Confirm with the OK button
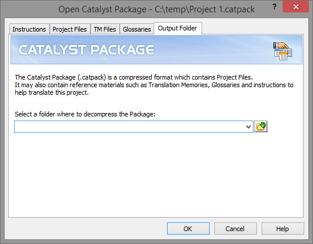This screenshot has width=313, height=244. tap(188, 229)
